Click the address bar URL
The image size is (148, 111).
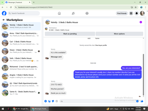[35, 7]
